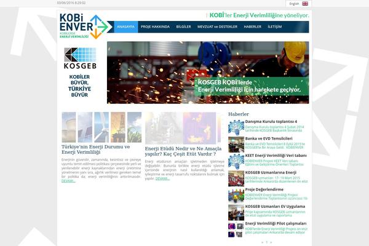This screenshot has width=369, height=246.
Task: Open the BİLGİLER menu
Action: pos(183,26)
